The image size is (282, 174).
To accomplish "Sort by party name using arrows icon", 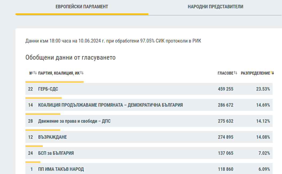I will 82,73.
